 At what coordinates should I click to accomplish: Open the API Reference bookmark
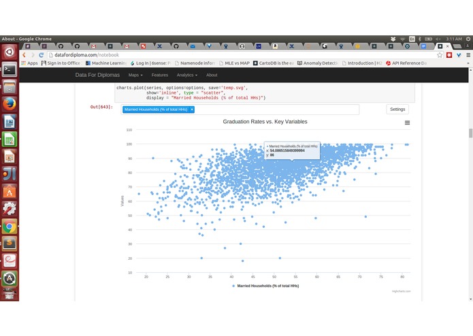[406, 63]
